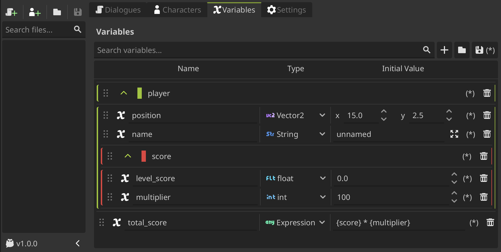Create a variable group via the folder icon

click(462, 50)
